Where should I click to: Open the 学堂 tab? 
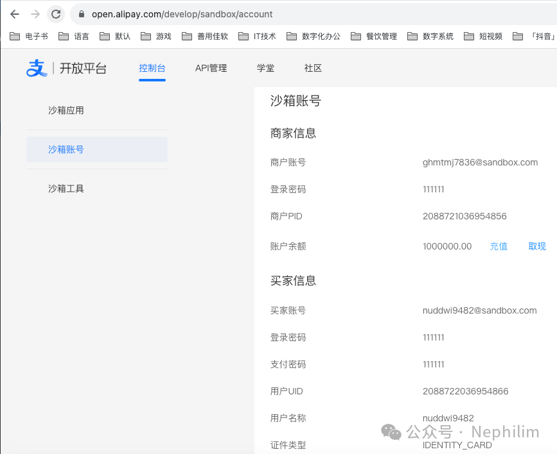[266, 68]
